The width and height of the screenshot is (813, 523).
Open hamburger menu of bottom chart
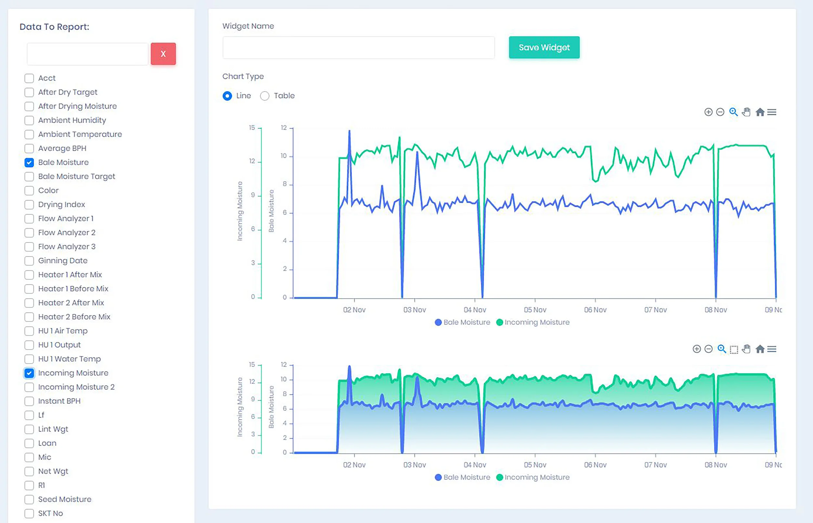click(x=772, y=349)
